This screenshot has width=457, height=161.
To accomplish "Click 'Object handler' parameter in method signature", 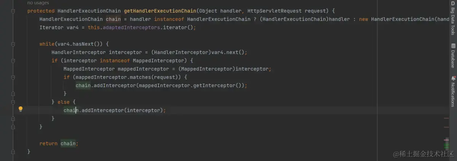I will coord(221,11).
